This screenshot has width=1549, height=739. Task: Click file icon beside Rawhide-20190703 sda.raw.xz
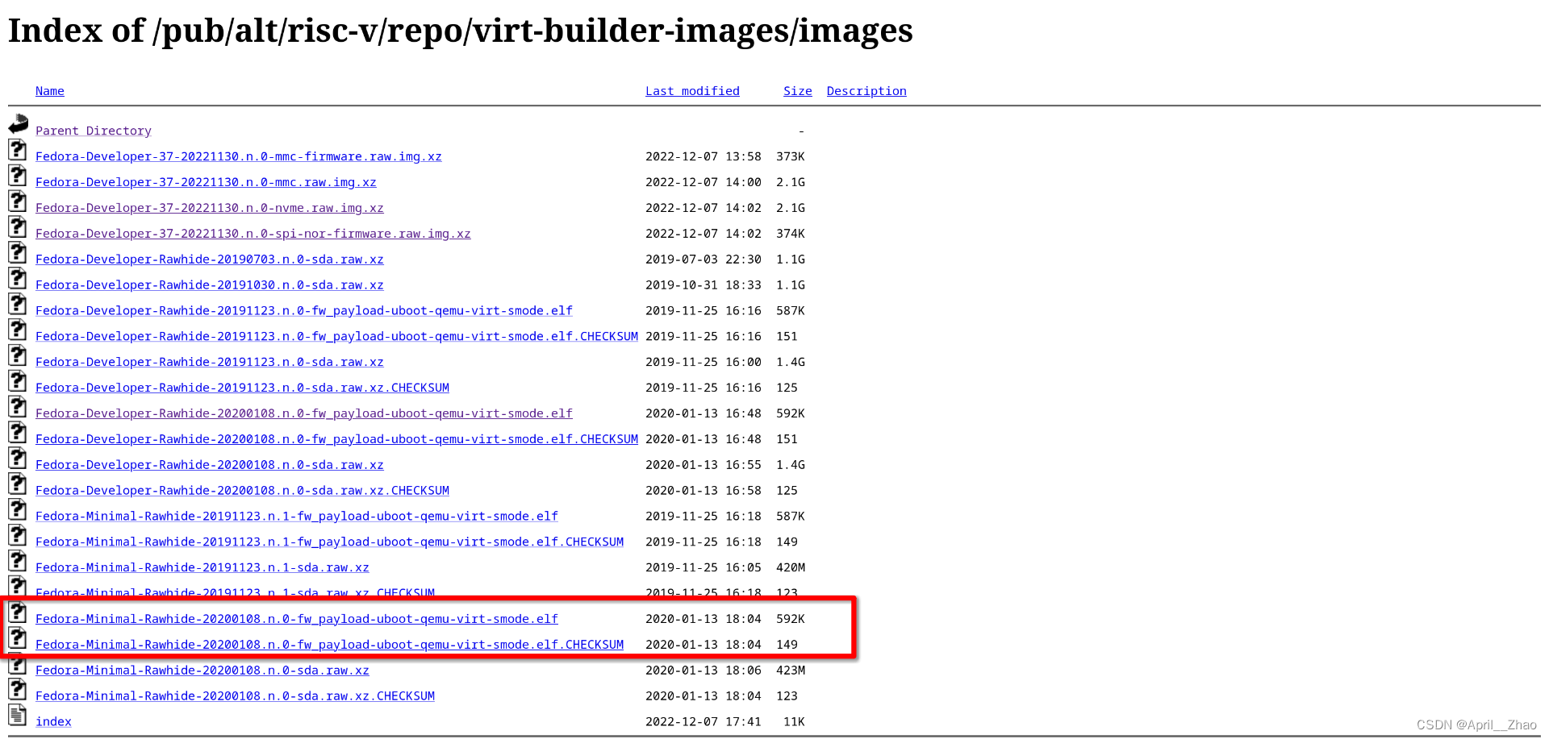pyautogui.click(x=18, y=253)
